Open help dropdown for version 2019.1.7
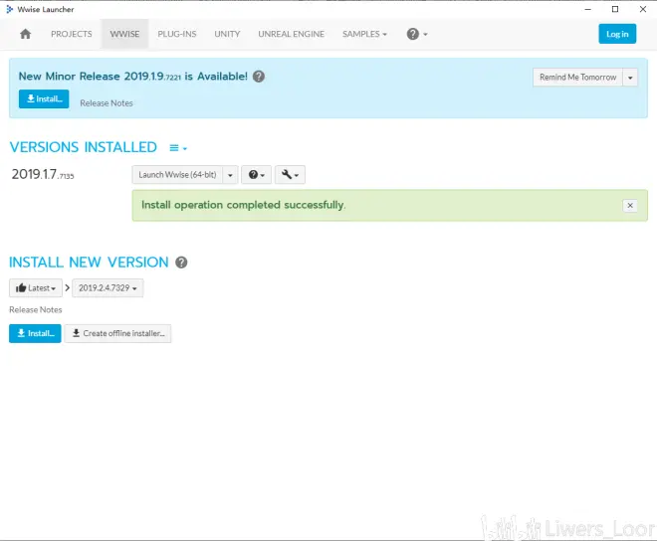Viewport: 657px width, 541px height. (257, 175)
